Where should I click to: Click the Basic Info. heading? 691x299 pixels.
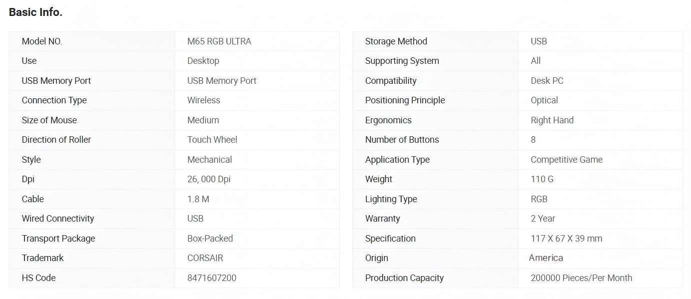click(x=35, y=12)
